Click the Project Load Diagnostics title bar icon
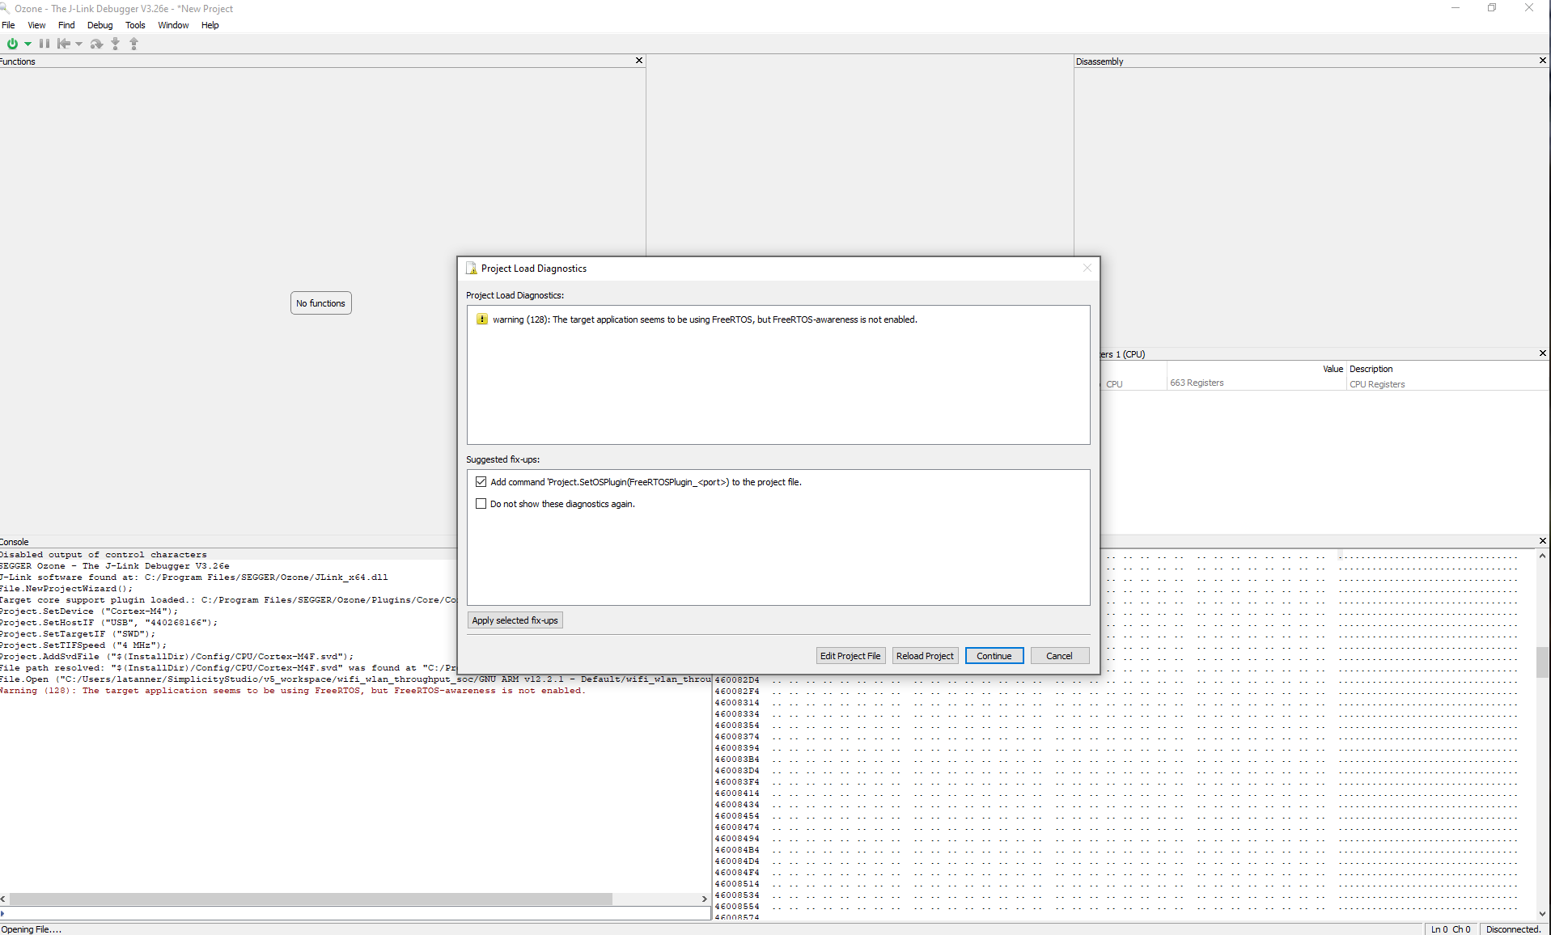1551x935 pixels. pyautogui.click(x=470, y=268)
